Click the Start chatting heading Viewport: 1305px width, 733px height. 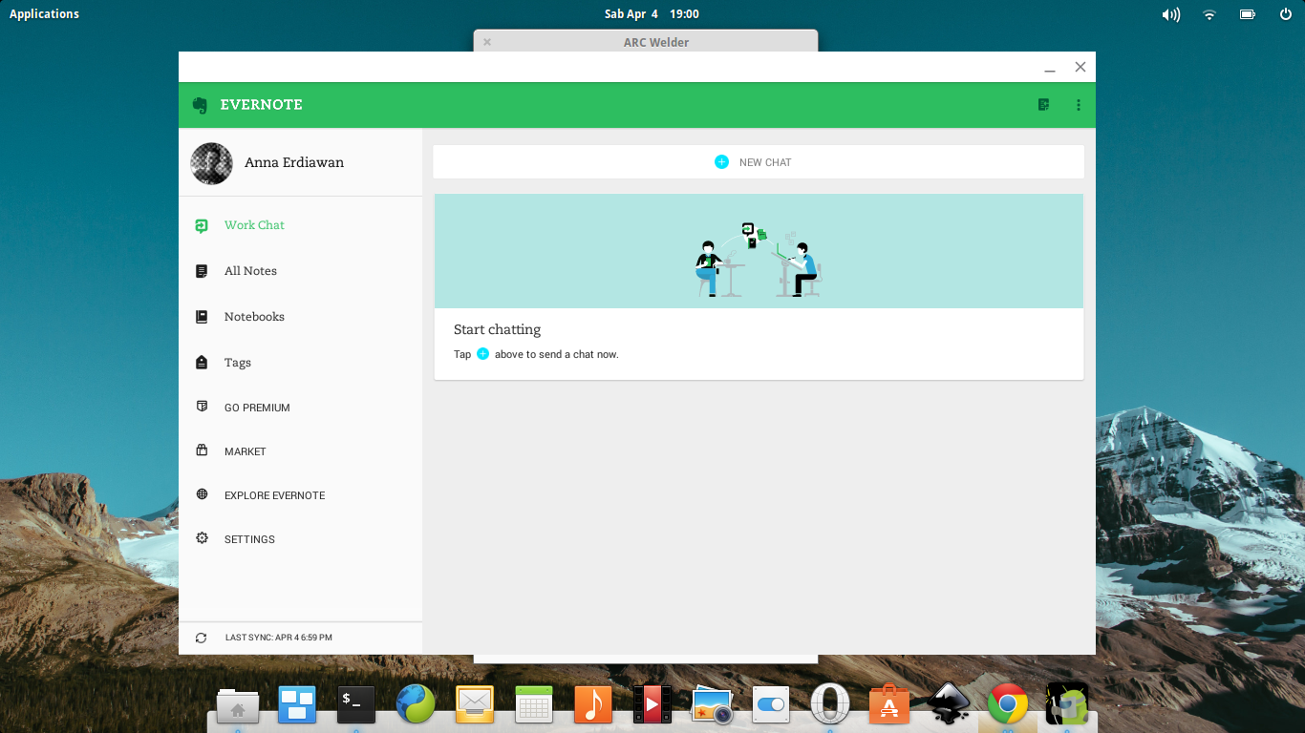[497, 329]
